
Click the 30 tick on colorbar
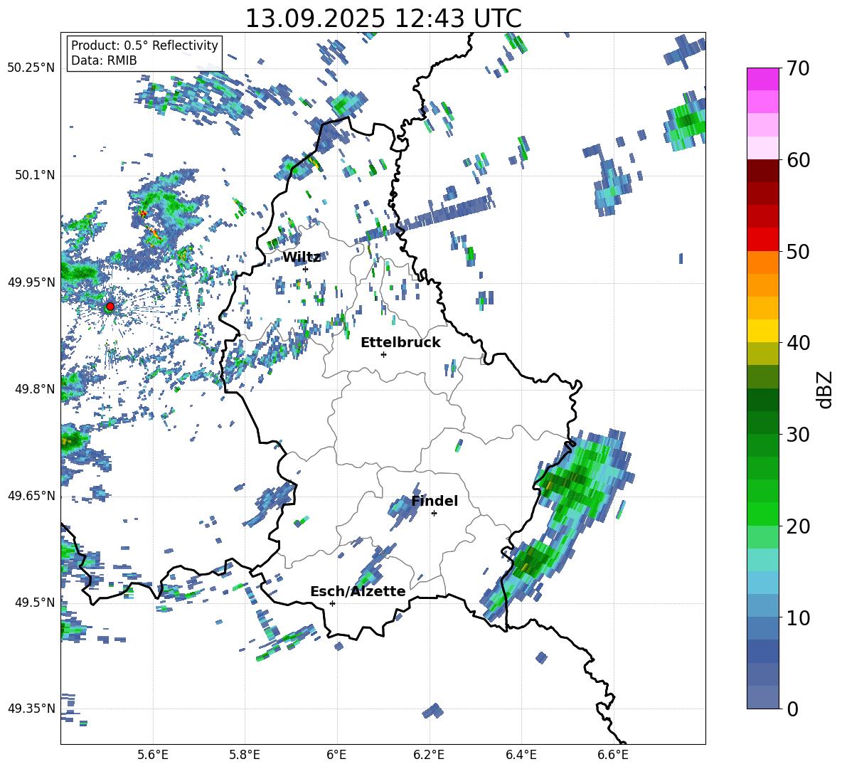(798, 435)
